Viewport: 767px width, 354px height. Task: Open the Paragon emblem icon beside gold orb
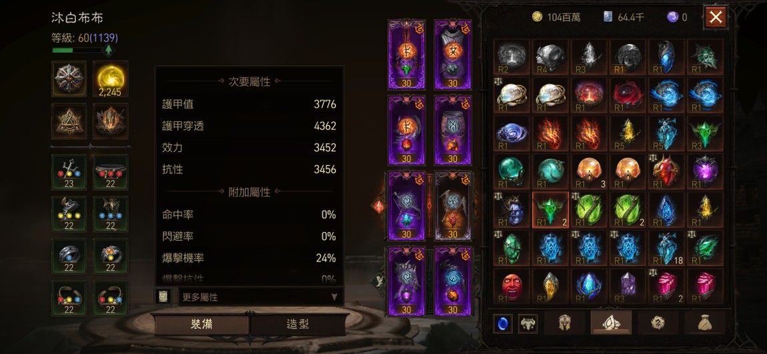coord(69,79)
